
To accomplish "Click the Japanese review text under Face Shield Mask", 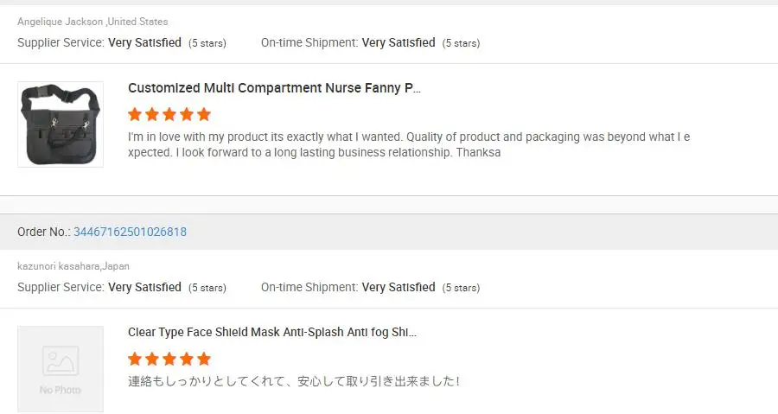I will [x=294, y=381].
